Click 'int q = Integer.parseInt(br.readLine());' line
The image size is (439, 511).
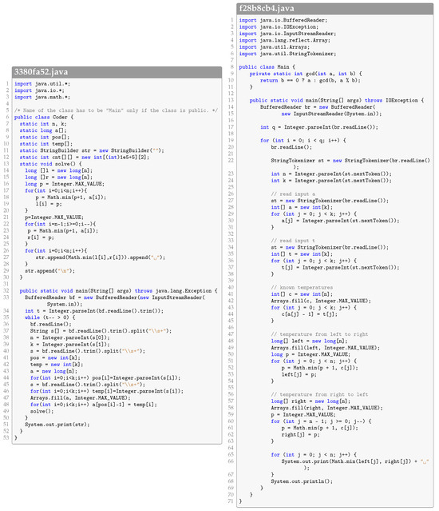coord(319,127)
